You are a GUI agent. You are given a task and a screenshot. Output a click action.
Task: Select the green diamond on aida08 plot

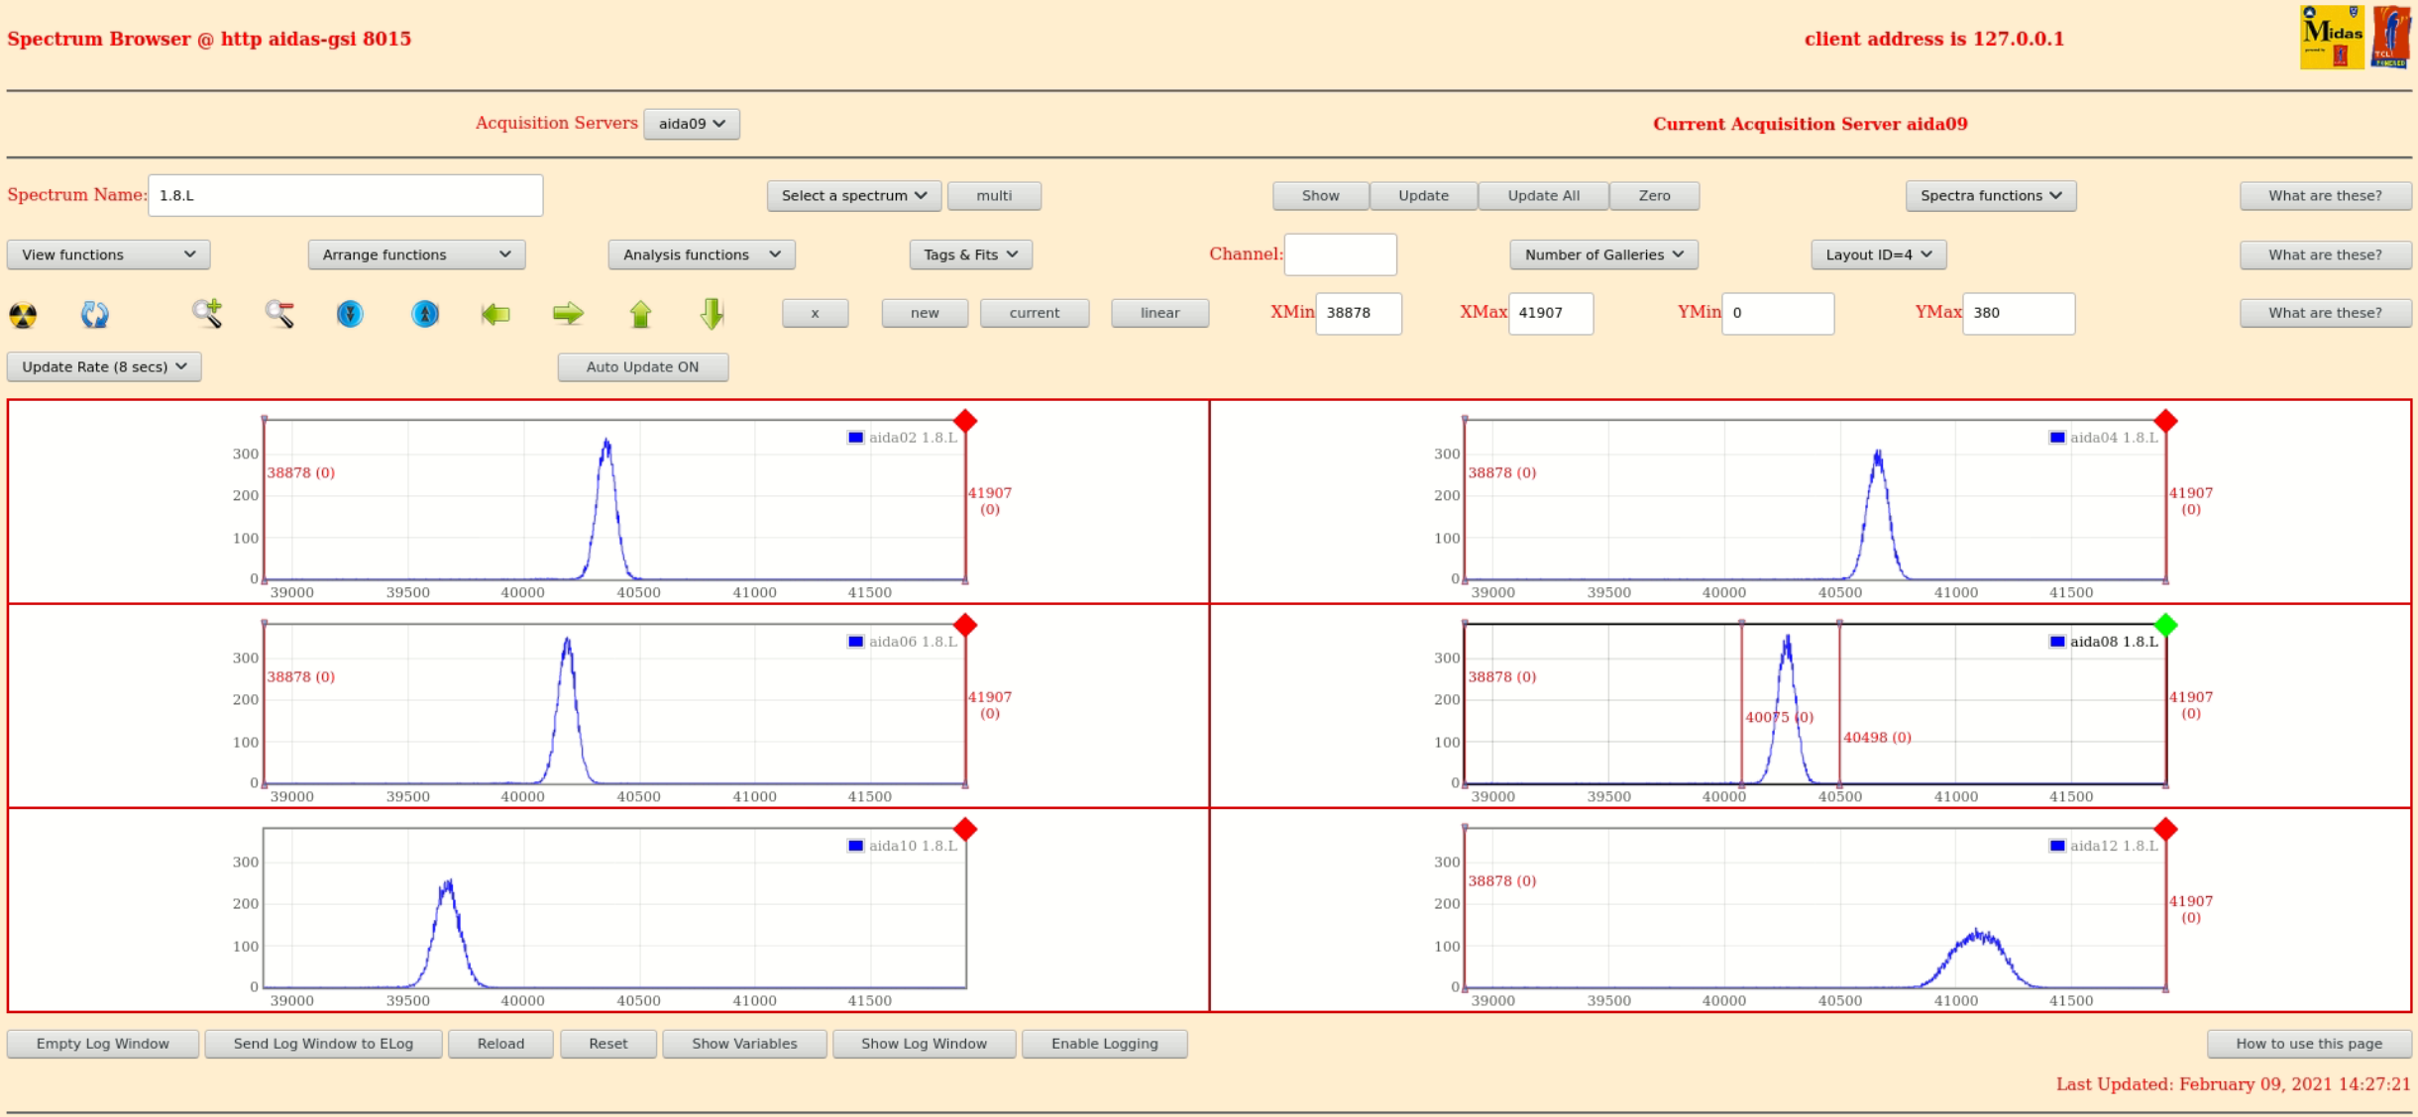pyautogui.click(x=2165, y=625)
